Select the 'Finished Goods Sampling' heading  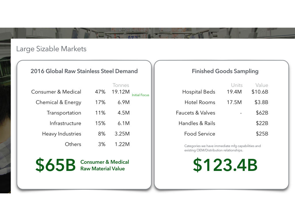click(225, 71)
